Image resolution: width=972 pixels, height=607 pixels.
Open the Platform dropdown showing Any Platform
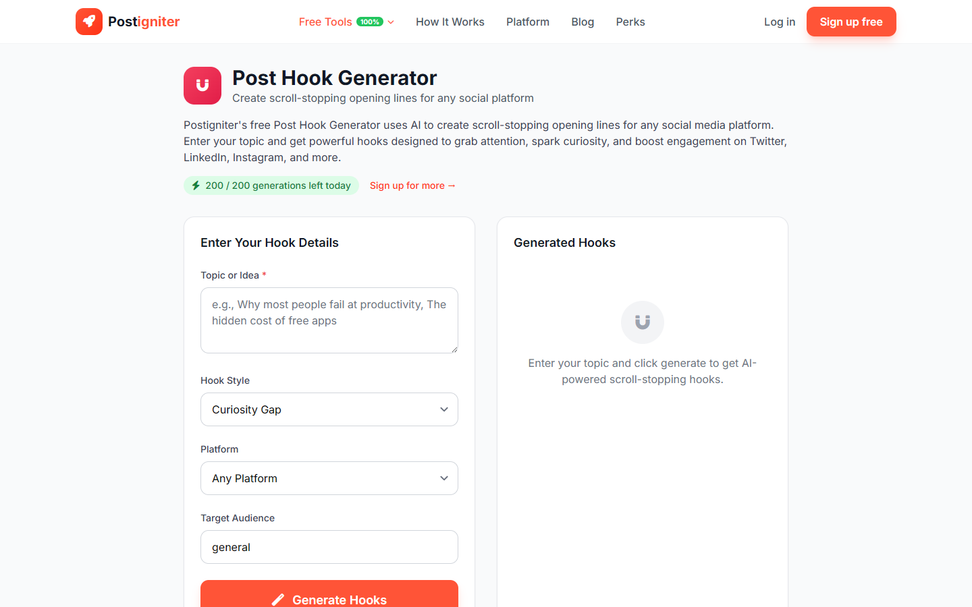point(329,478)
